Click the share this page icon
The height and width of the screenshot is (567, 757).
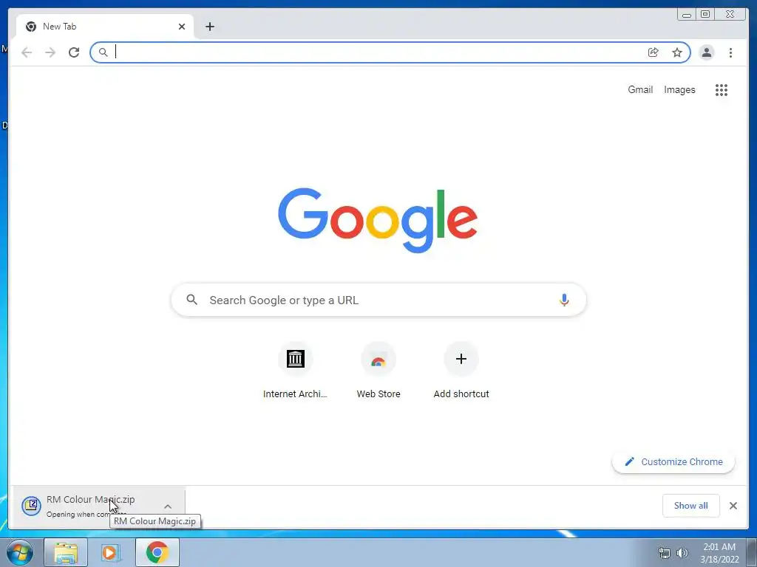654,52
